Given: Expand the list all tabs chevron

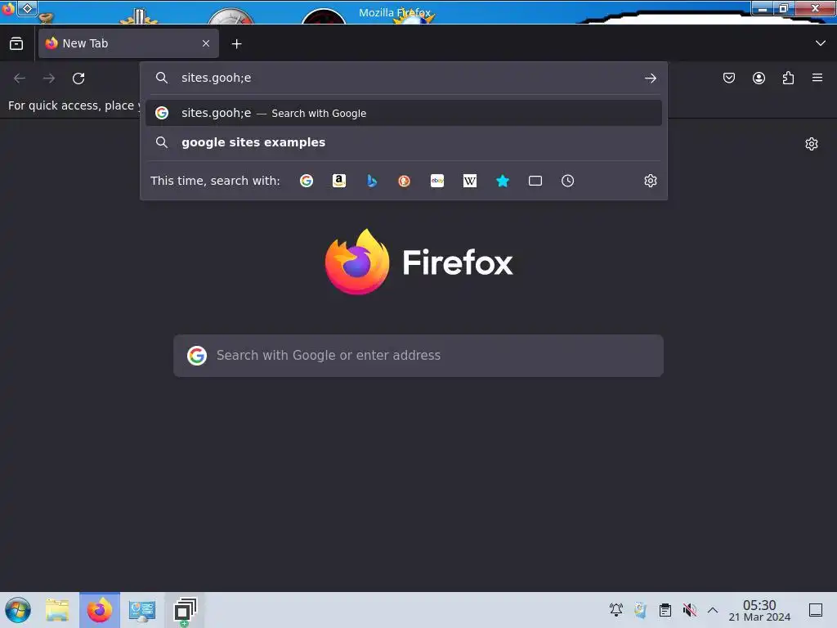Looking at the screenshot, I should (x=821, y=43).
